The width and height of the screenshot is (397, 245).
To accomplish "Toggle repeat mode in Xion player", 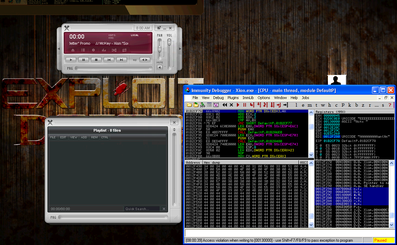I will click(x=124, y=50).
